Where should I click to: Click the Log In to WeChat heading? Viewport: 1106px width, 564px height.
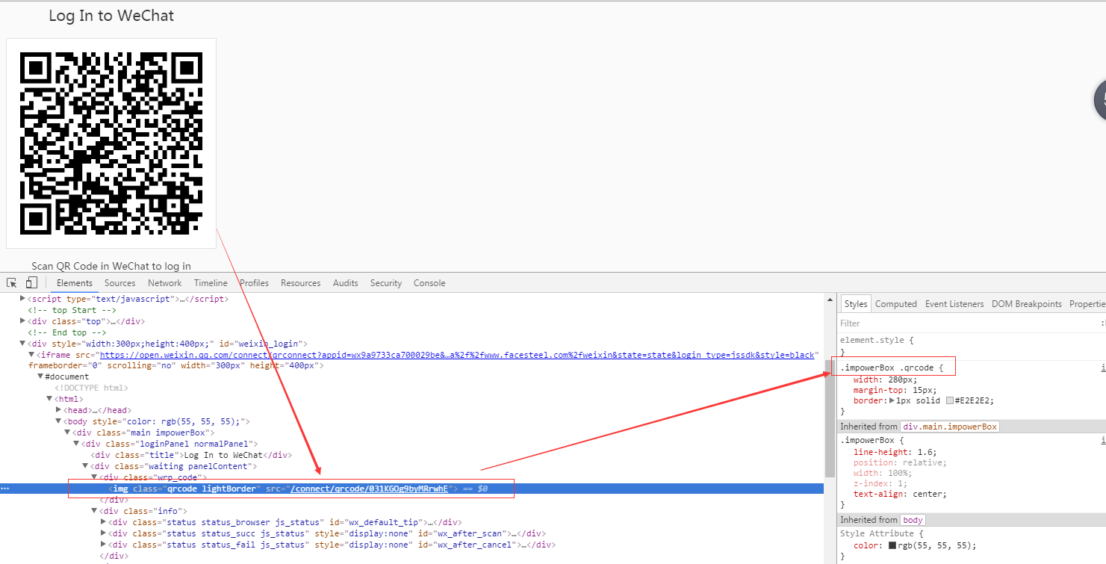point(111,16)
